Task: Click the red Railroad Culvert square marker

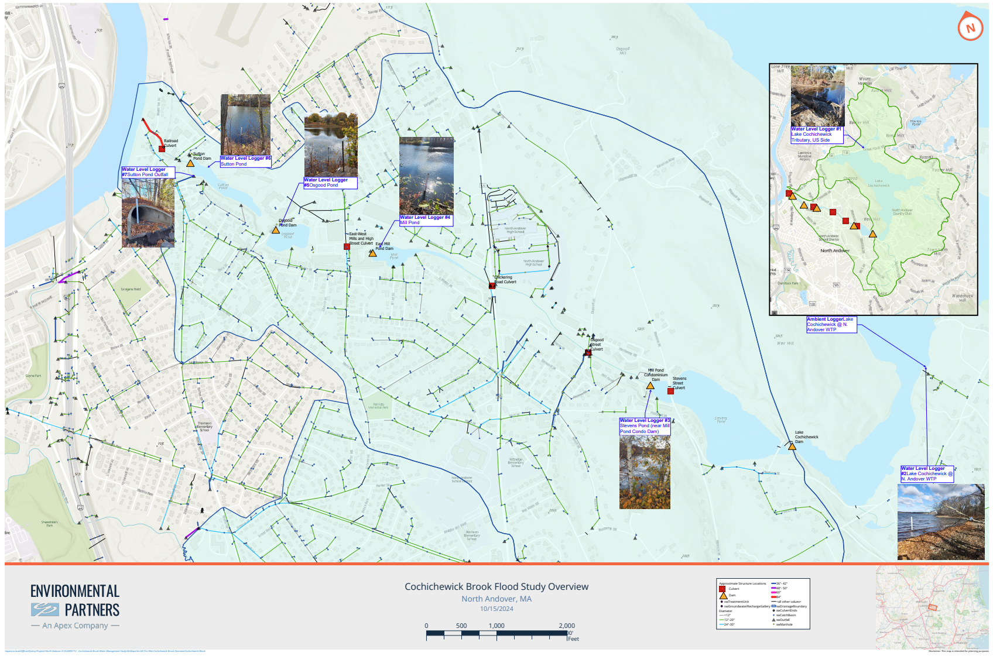Action: (x=162, y=149)
